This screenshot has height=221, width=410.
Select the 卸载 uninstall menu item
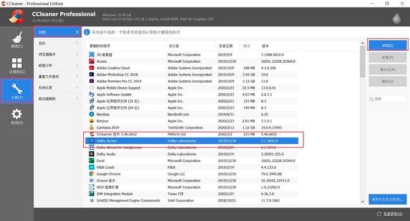pos(57,32)
